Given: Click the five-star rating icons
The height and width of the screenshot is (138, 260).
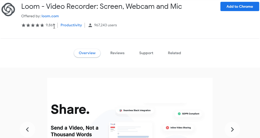Looking at the screenshot, I should click(33, 25).
